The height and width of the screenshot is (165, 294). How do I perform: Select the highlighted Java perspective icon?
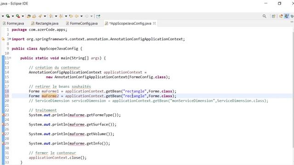coord(286,16)
